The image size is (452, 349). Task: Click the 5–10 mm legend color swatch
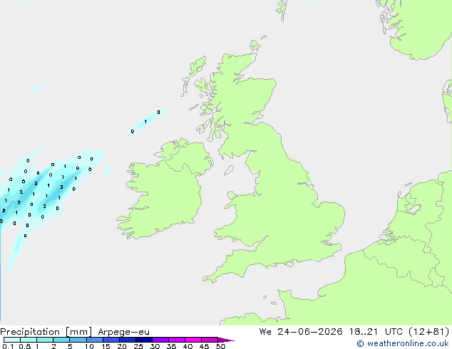78,340
